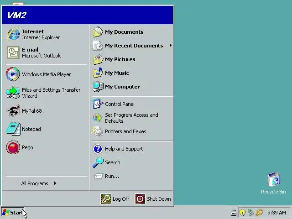Click the Log Off key icon

tap(106, 199)
